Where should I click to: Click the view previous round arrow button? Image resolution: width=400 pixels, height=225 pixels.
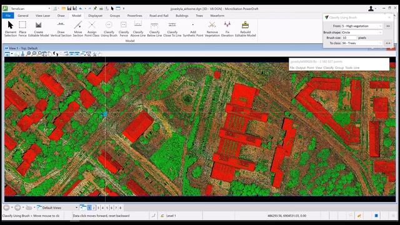click(6, 207)
